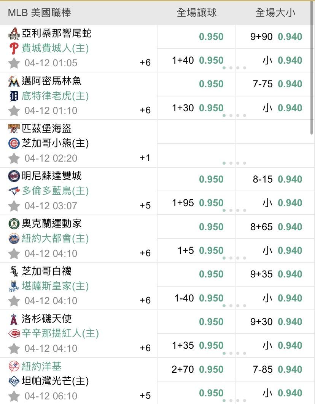Click the Miami Marlins team logo
Viewport: 315px width, 404px height.
point(14,81)
